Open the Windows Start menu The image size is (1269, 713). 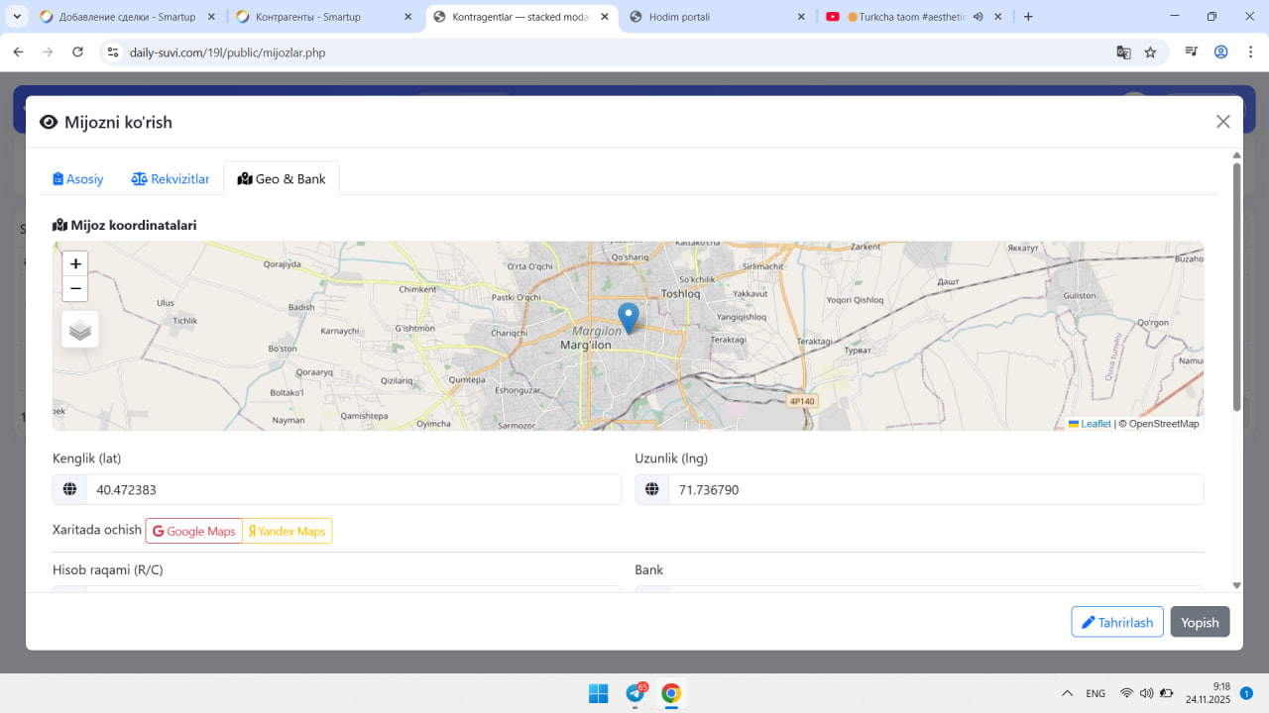point(599,693)
